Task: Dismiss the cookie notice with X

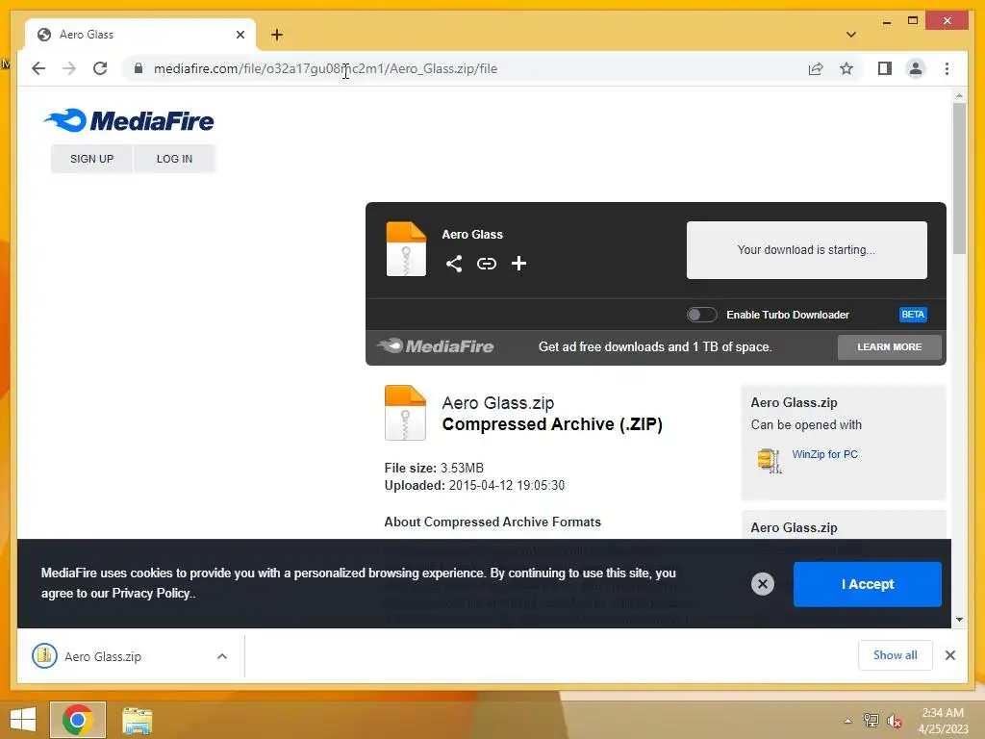Action: tap(763, 584)
